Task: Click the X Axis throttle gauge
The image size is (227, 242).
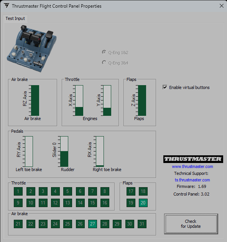Action: (x=79, y=100)
